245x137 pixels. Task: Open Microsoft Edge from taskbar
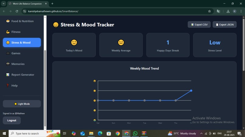tap(100, 133)
